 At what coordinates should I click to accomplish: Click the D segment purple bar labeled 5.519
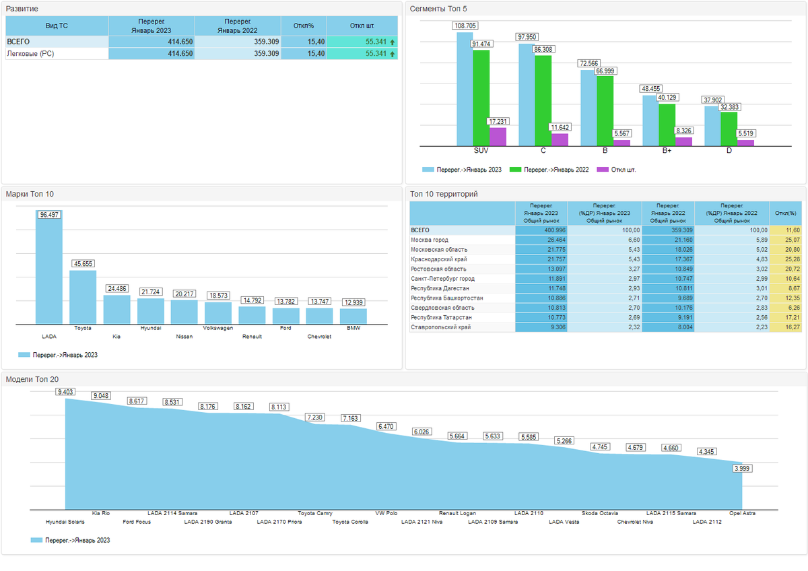(745, 143)
